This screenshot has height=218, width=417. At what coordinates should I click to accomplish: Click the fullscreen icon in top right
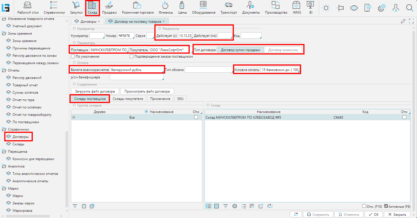pos(411,21)
